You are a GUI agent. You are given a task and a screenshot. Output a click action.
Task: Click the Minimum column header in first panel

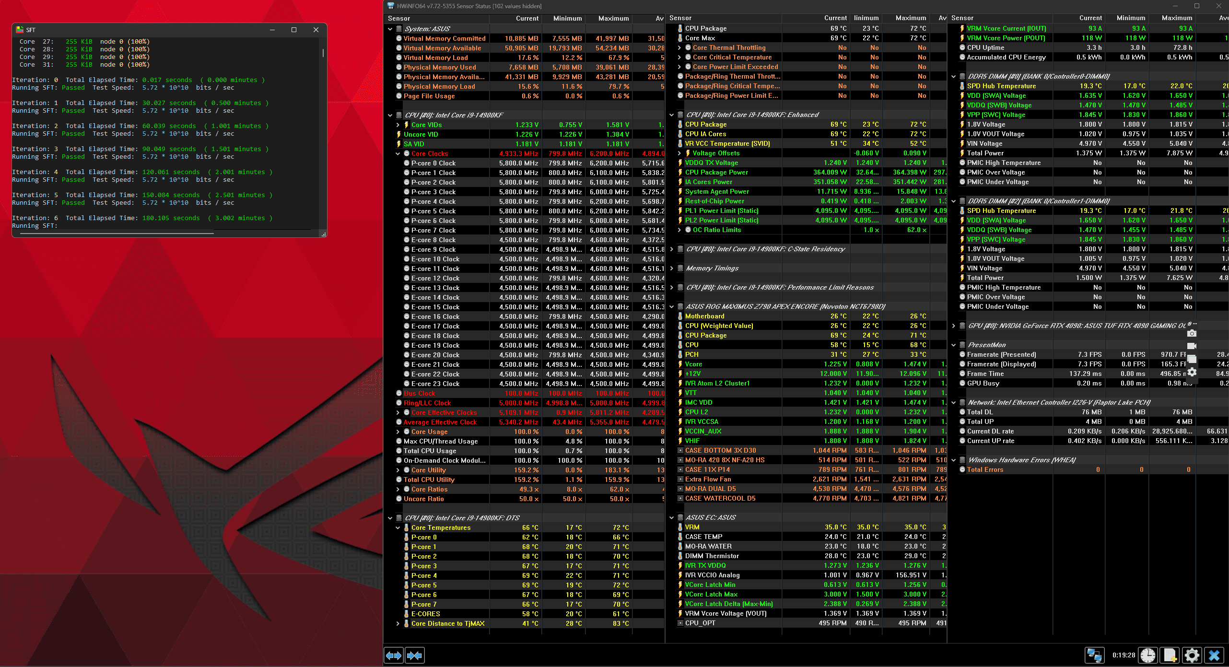[x=563, y=18]
